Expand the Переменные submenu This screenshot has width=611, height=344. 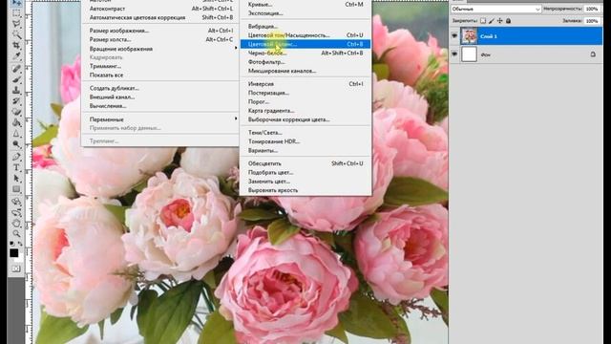click(x=159, y=118)
